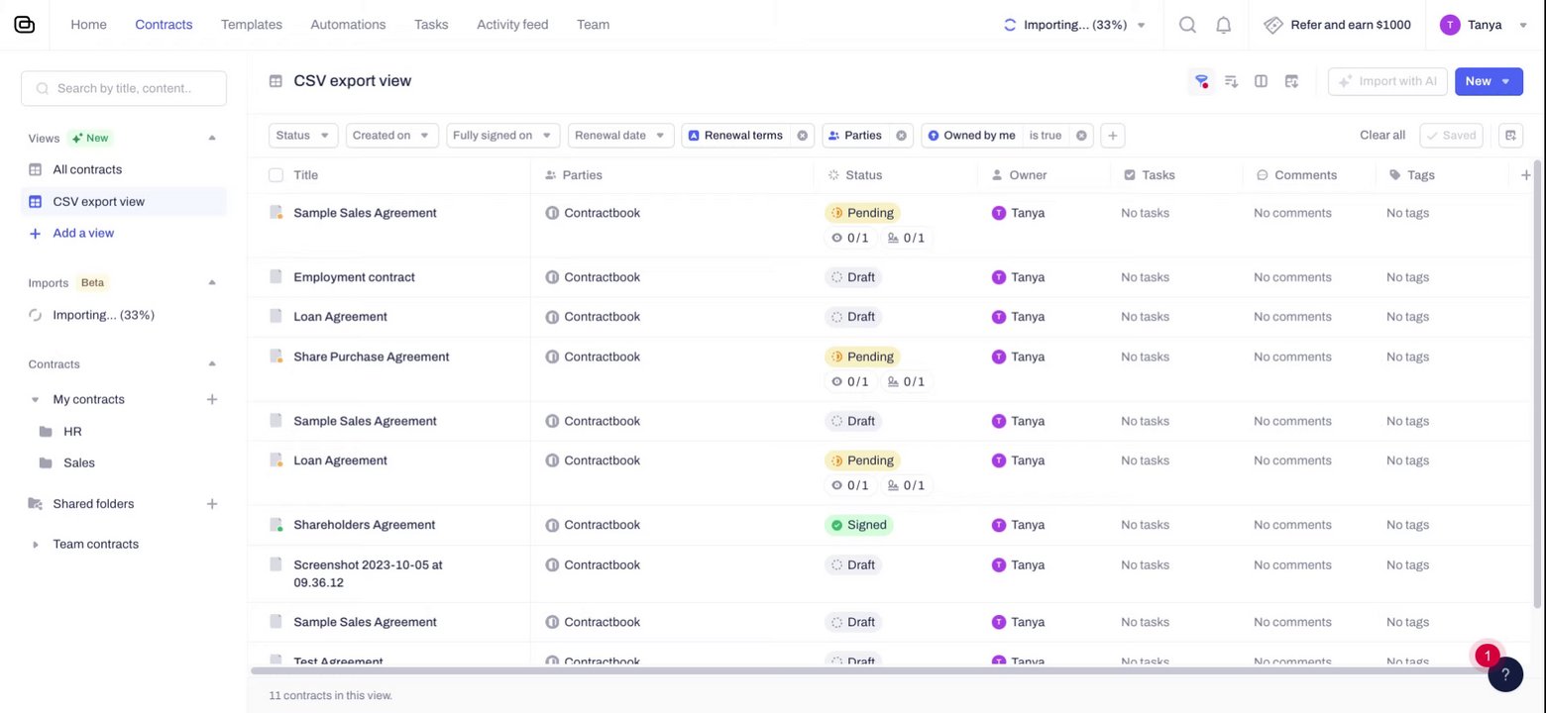Open the columns layout icon
Screen dimensions: 1546x713
(1261, 81)
